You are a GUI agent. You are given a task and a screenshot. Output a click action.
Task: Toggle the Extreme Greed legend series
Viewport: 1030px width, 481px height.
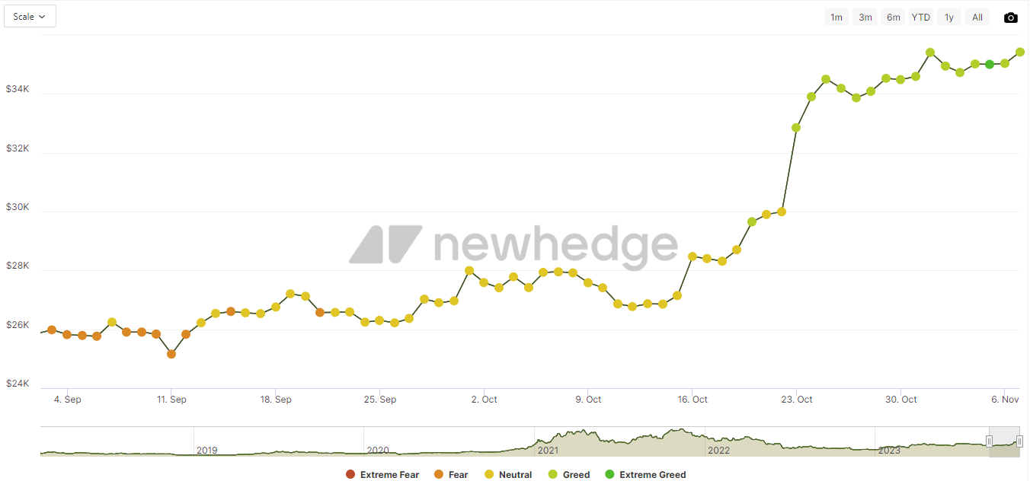pos(645,475)
